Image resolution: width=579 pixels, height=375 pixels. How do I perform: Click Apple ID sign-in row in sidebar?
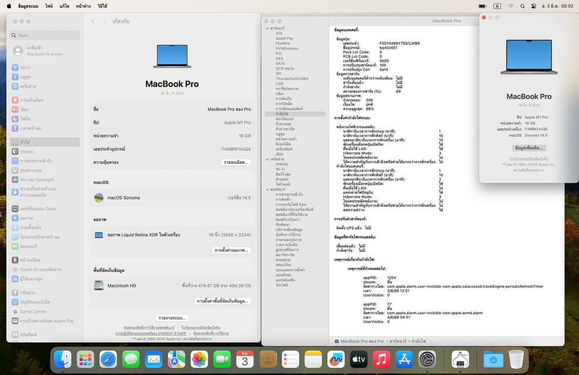pos(45,50)
